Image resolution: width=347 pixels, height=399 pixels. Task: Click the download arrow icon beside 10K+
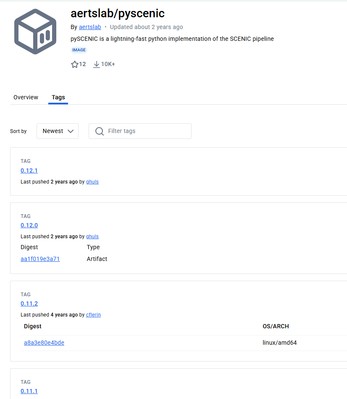pos(97,64)
